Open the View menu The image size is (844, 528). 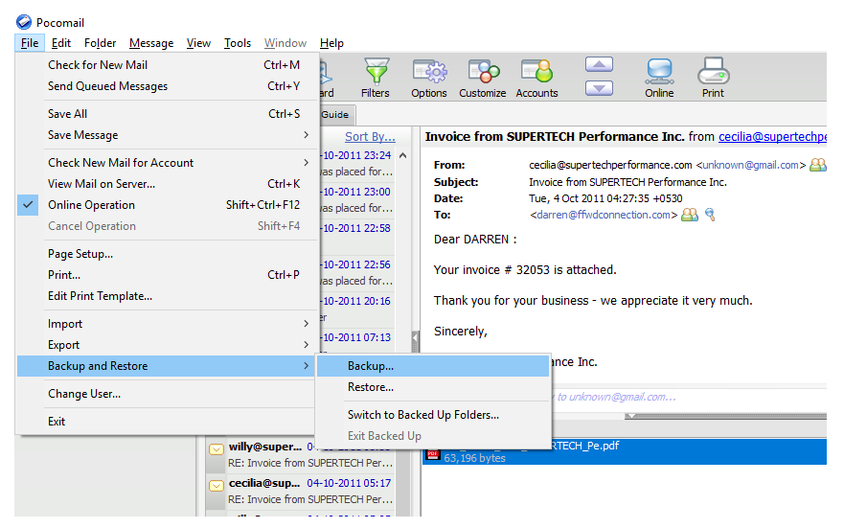(198, 43)
